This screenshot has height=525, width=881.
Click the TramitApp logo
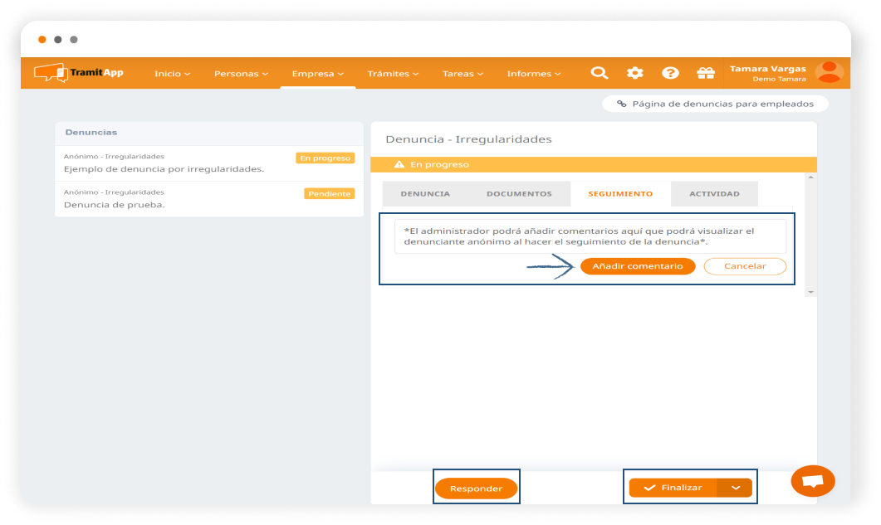point(79,73)
